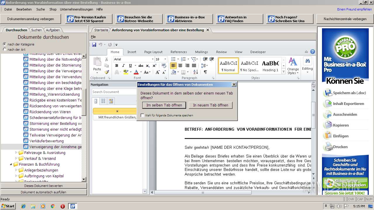Apply Subscript formatting

point(148,66)
